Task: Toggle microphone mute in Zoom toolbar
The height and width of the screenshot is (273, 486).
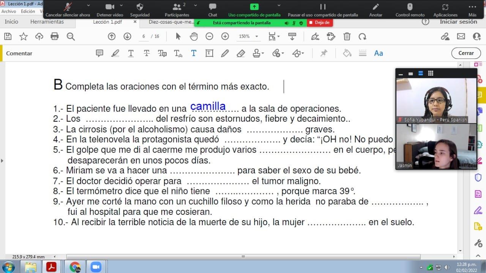Action: 68,7
